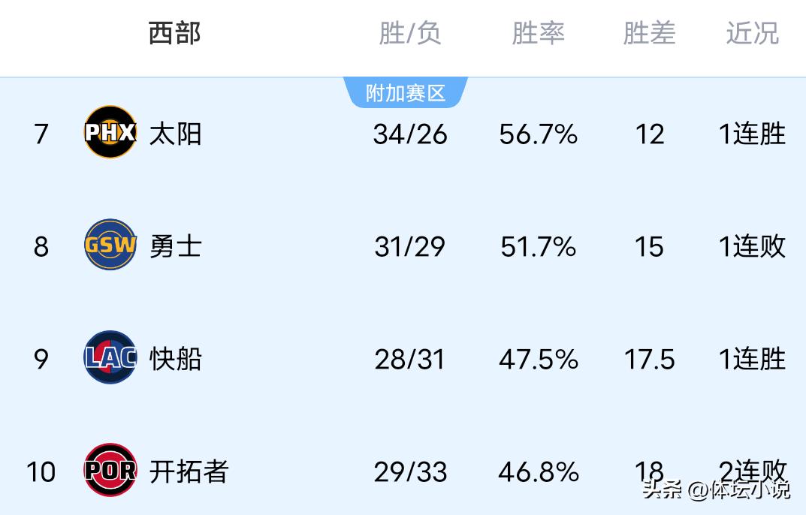This screenshot has width=806, height=515.
Task: Tap the Phoenix Suns PHX logo
Action: [x=110, y=133]
